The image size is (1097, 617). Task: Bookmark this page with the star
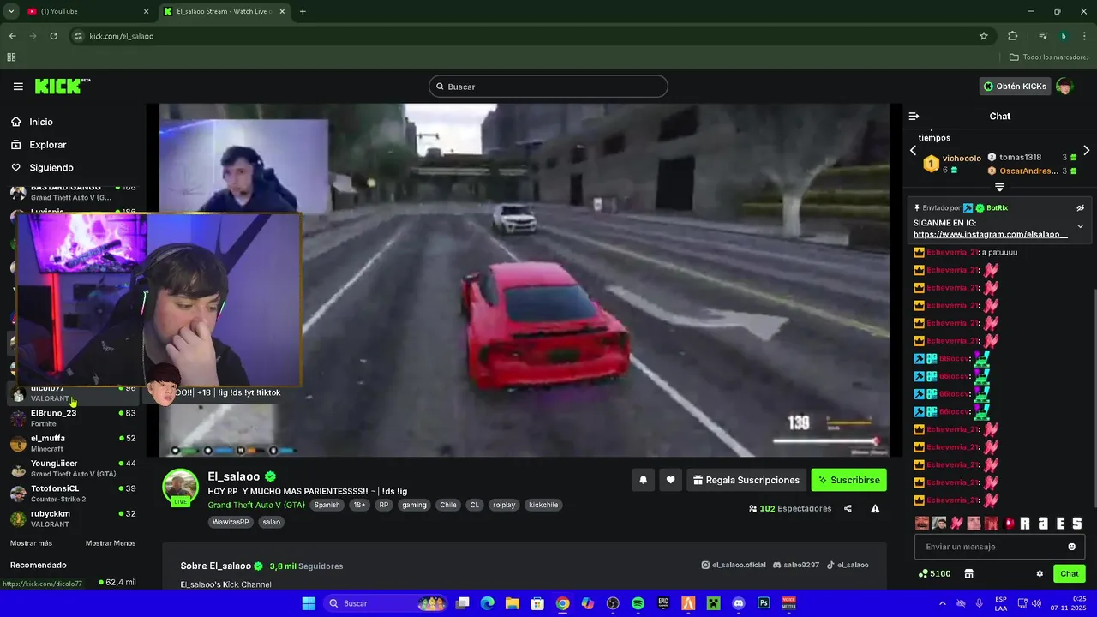pos(984,36)
